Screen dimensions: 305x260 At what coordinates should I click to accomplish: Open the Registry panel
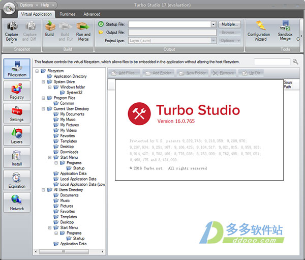click(x=17, y=91)
